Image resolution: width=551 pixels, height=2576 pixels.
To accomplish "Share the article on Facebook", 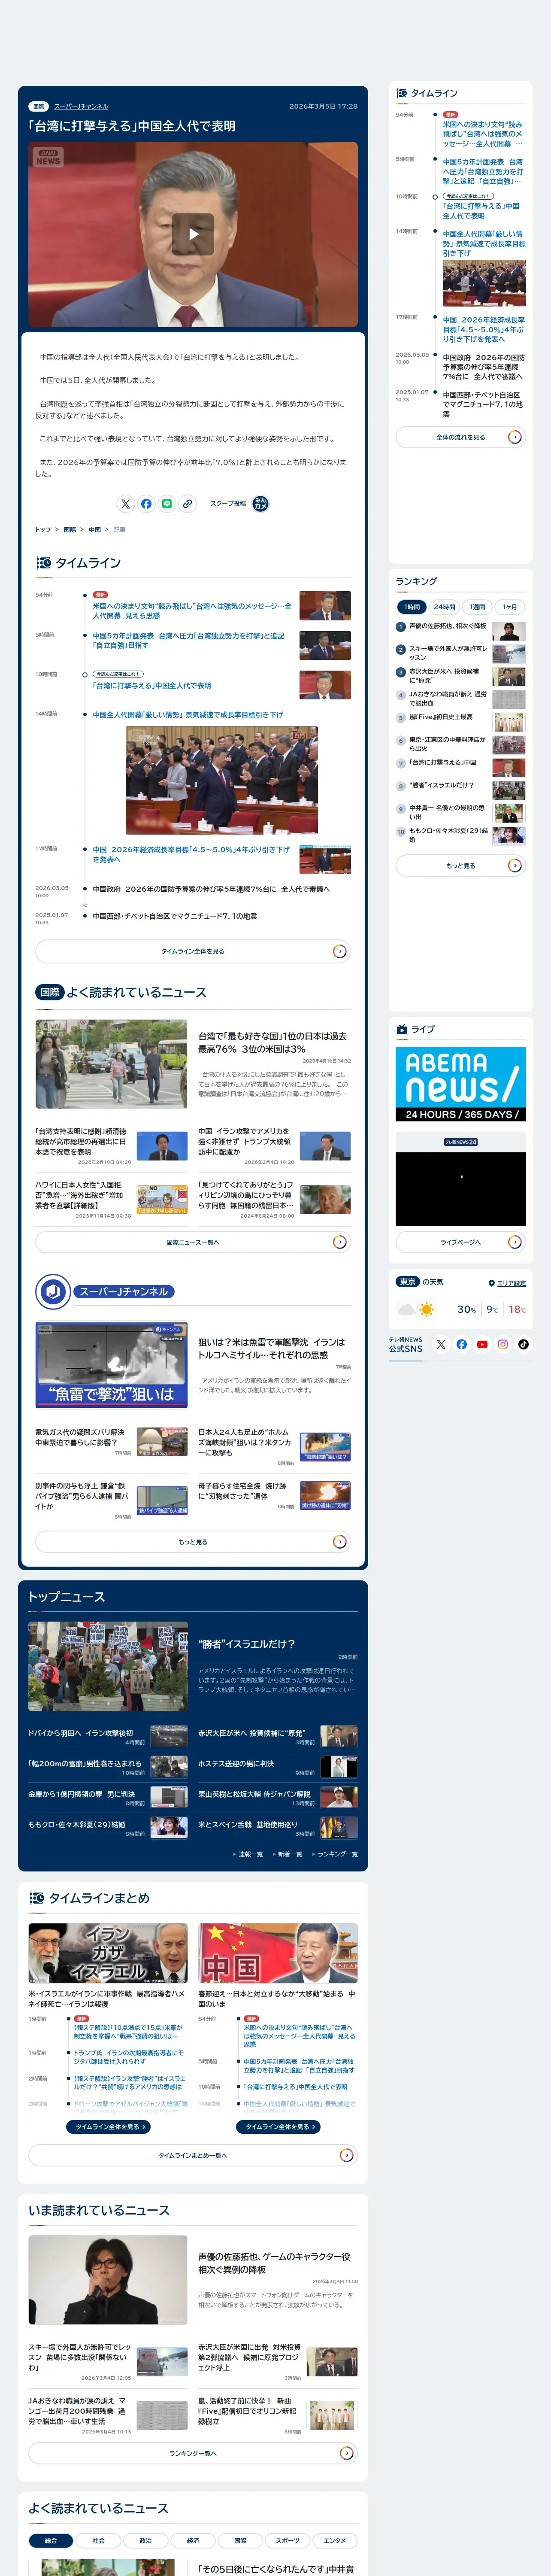I will 146,504.
